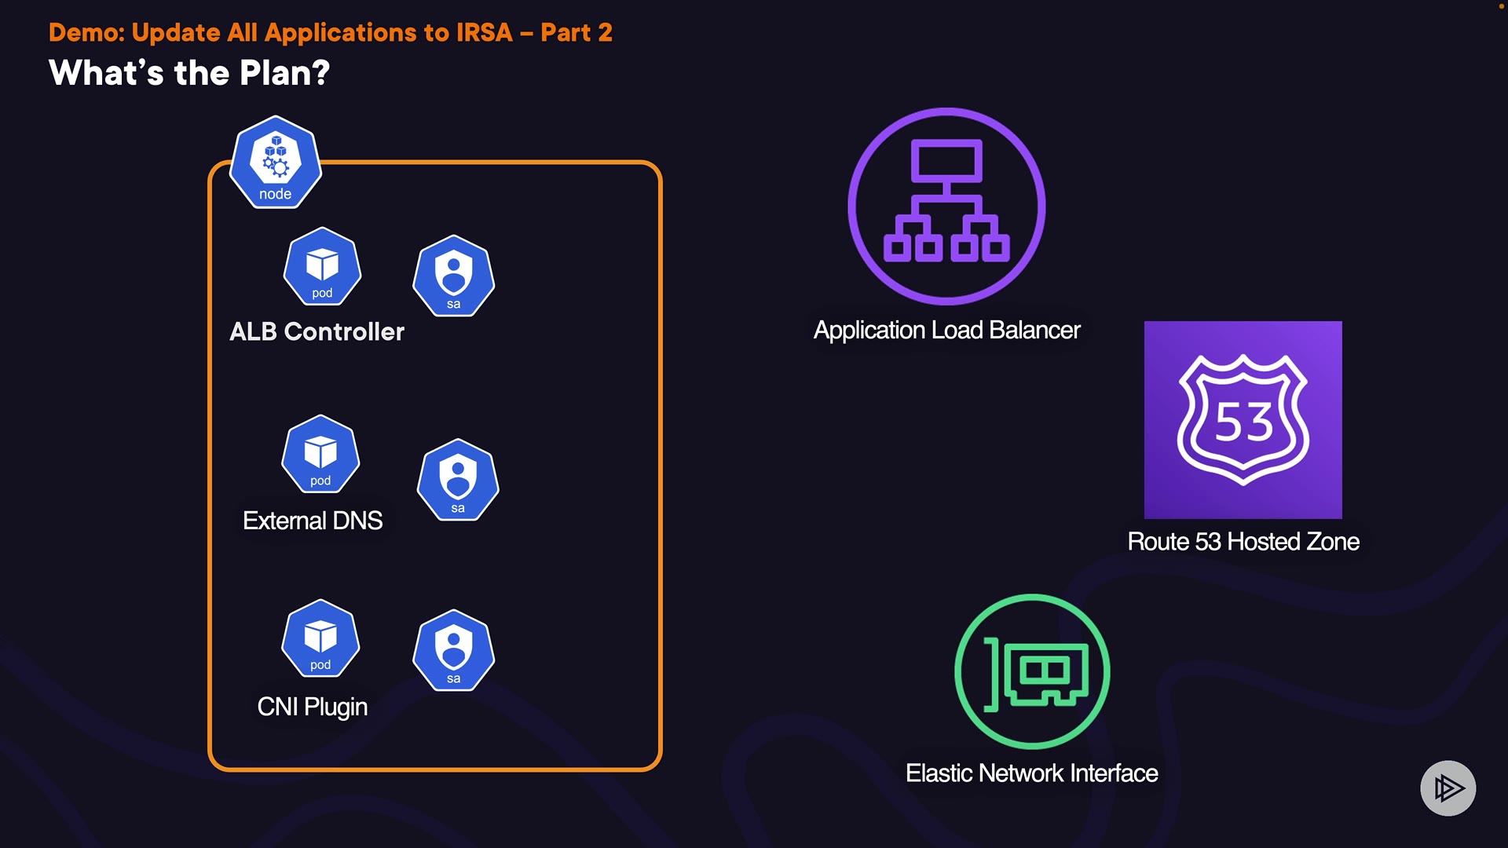The width and height of the screenshot is (1508, 848).
Task: Click the orange demo title text
Action: point(330,32)
